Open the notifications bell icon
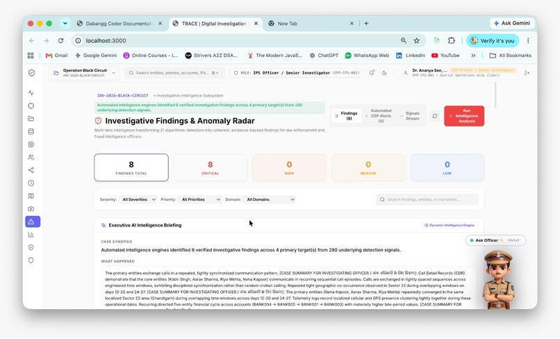The width and height of the screenshot is (560, 339). click(372, 73)
